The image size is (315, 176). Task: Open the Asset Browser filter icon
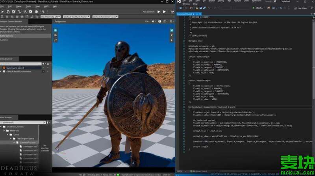point(48,123)
